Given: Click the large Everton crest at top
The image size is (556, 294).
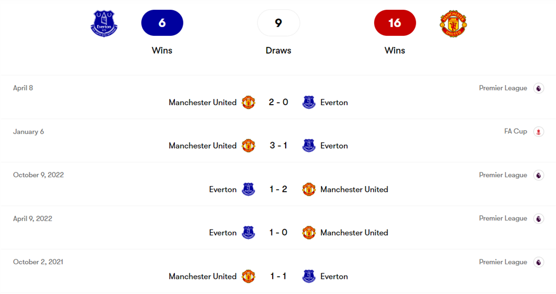Looking at the screenshot, I should (104, 23).
